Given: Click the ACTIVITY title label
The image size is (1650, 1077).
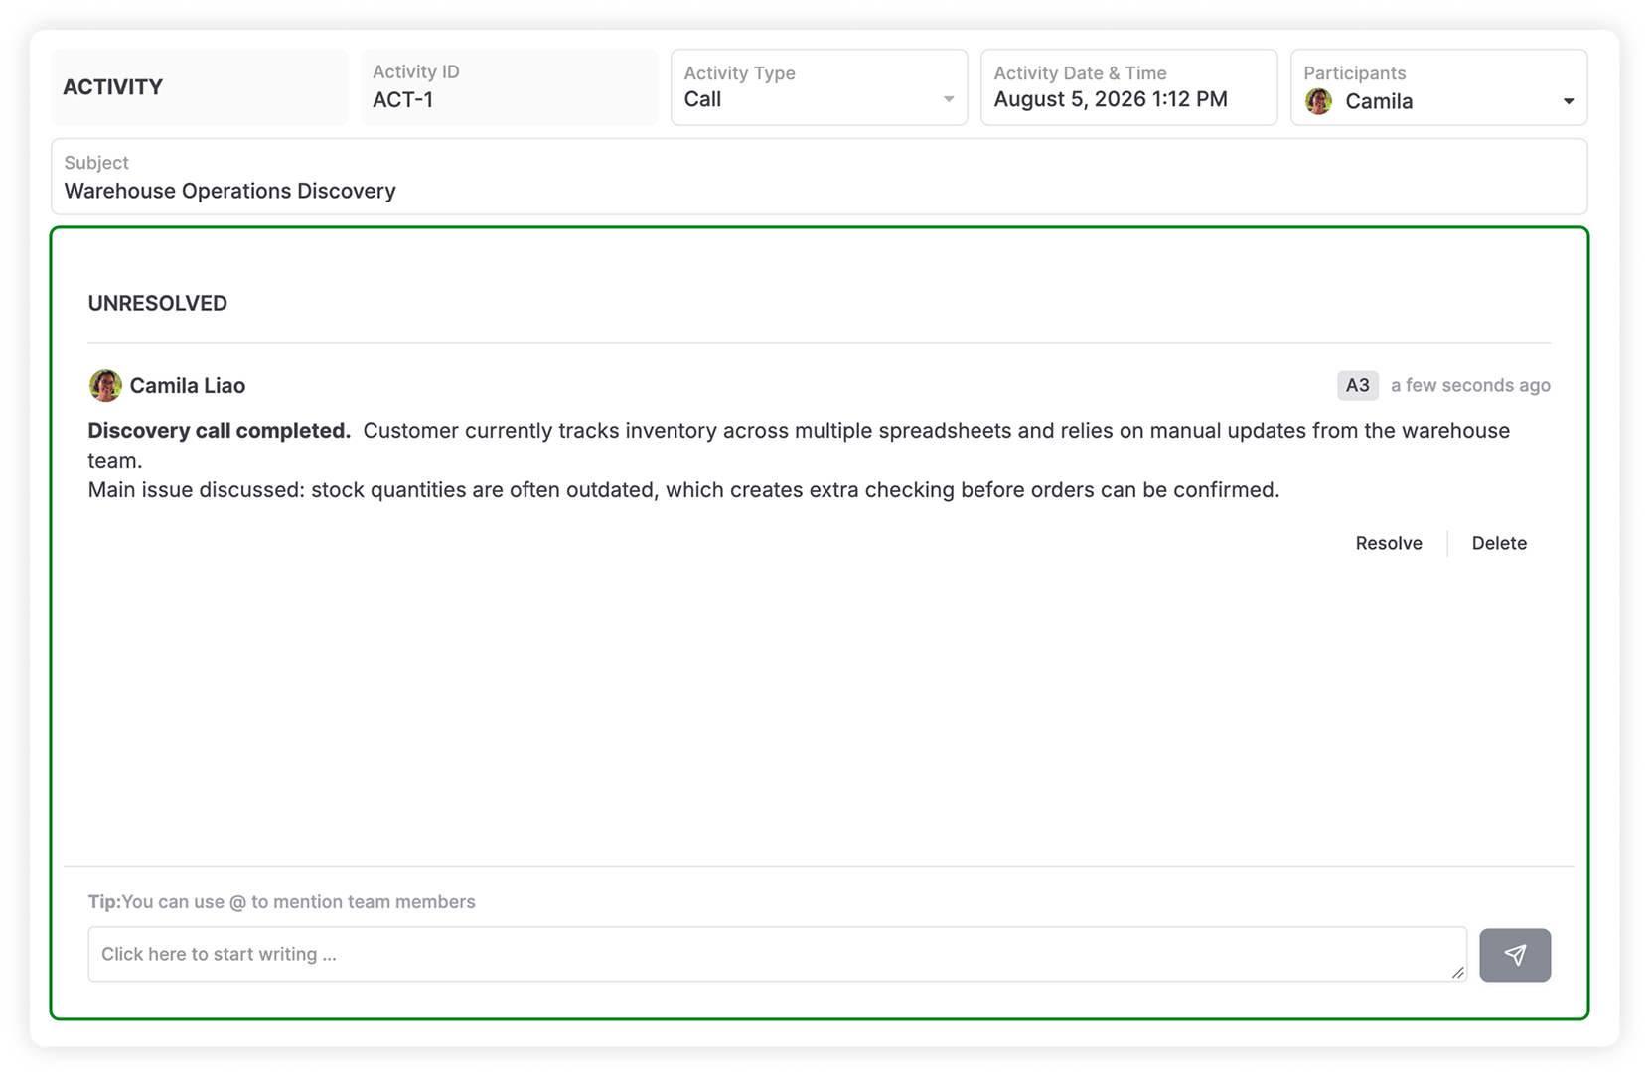Looking at the screenshot, I should [x=113, y=87].
